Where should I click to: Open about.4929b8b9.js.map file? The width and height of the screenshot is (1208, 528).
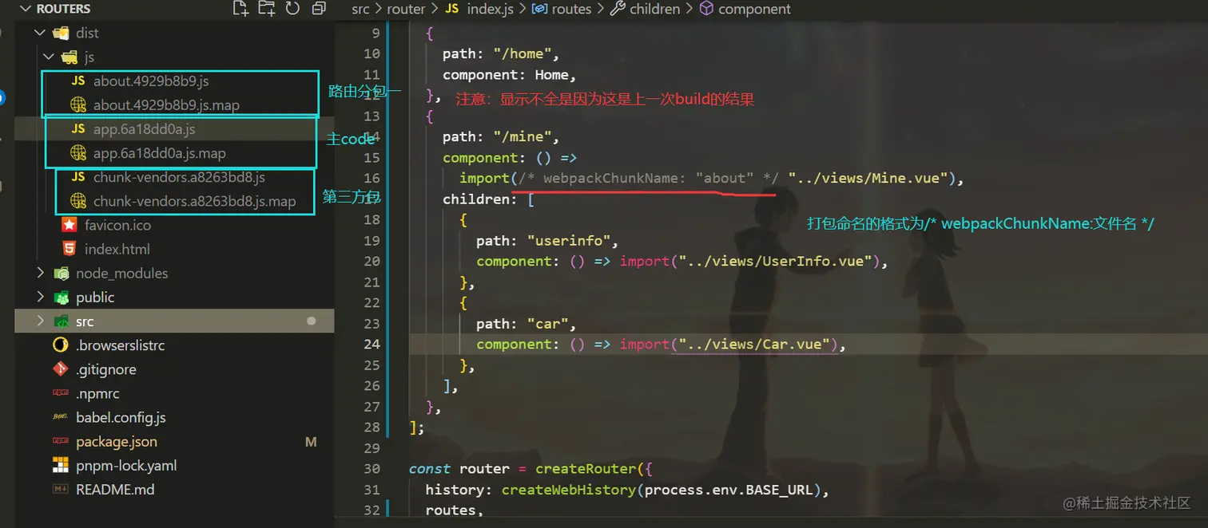166,105
